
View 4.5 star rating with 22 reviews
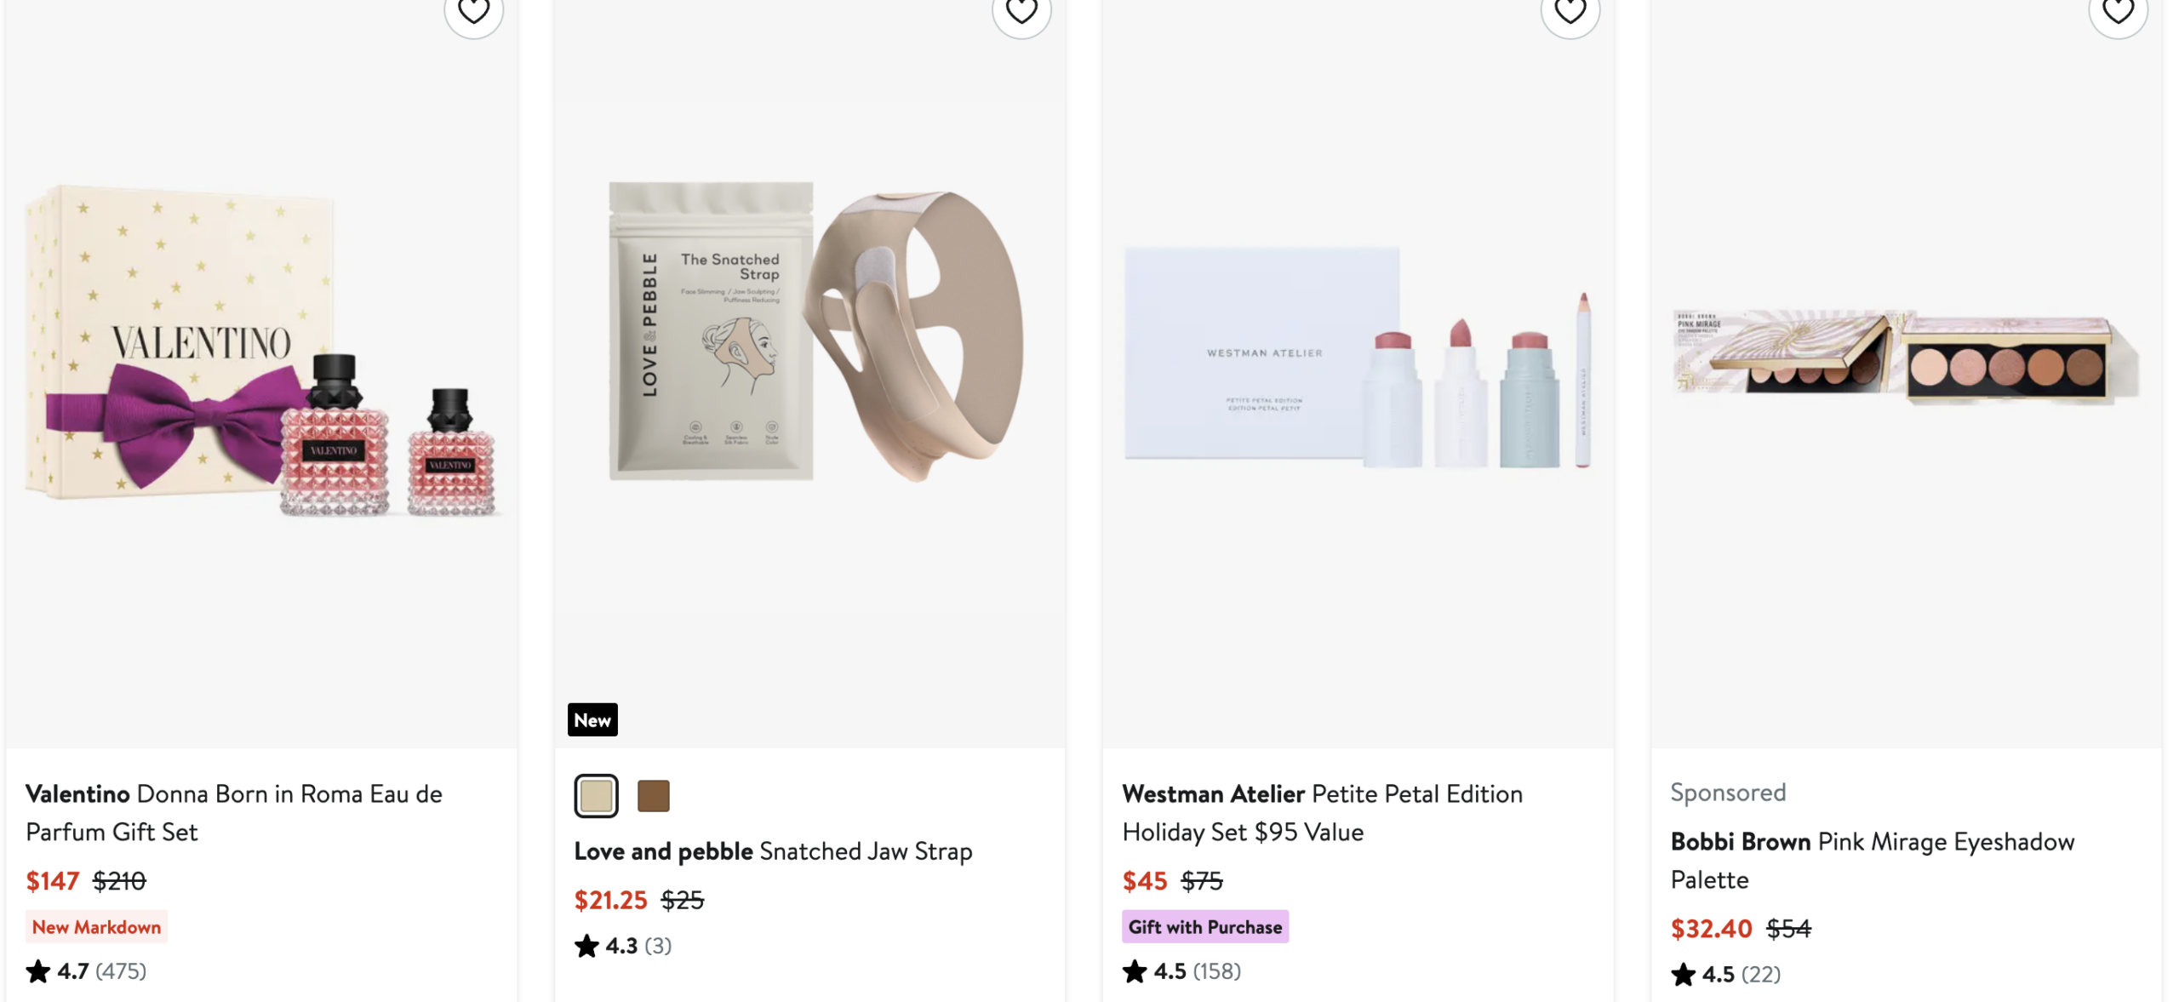click(1725, 975)
